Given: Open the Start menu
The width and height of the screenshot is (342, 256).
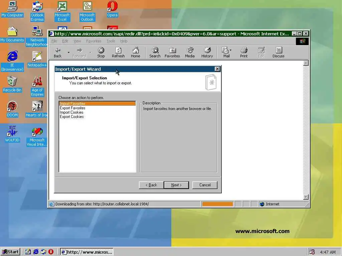Looking at the screenshot, I should click(10, 252).
